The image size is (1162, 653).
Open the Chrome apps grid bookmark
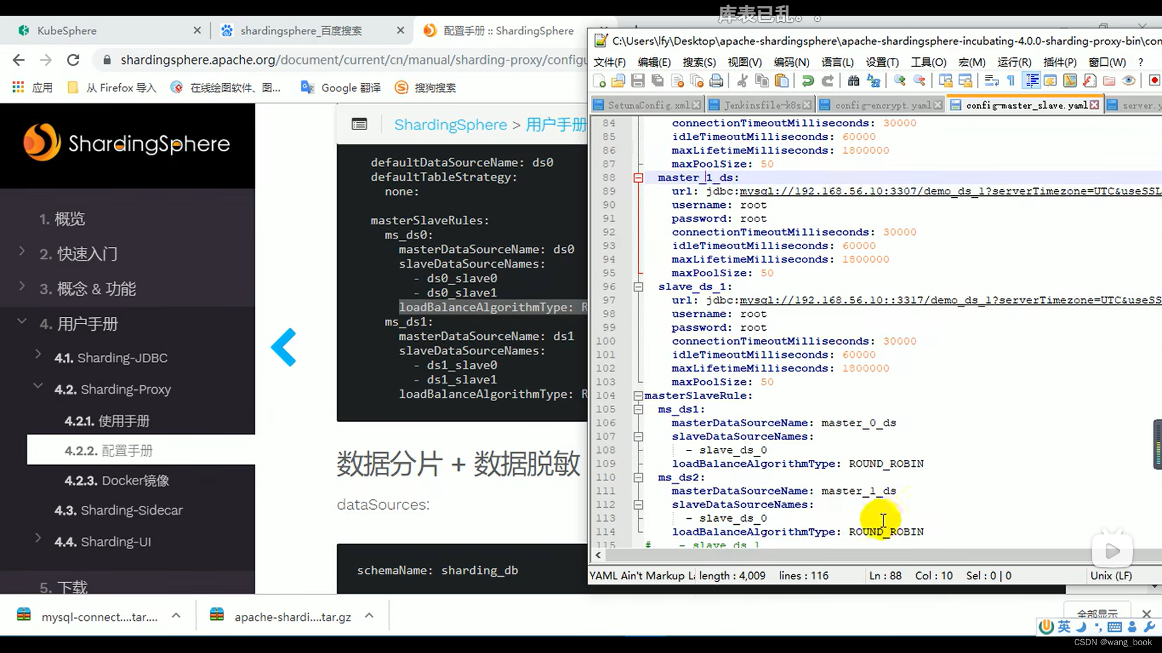(18, 88)
